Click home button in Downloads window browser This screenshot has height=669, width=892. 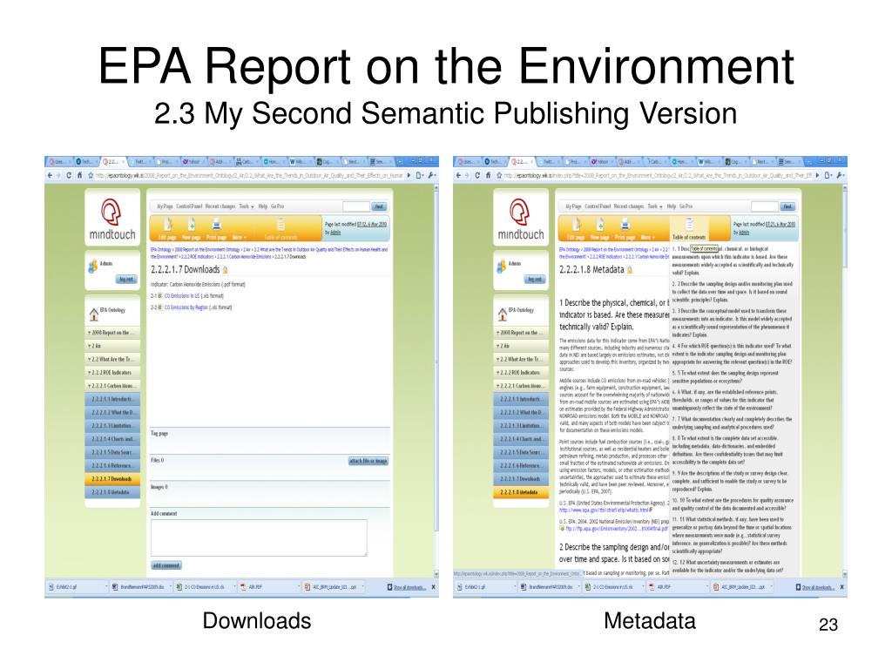pyautogui.click(x=79, y=175)
